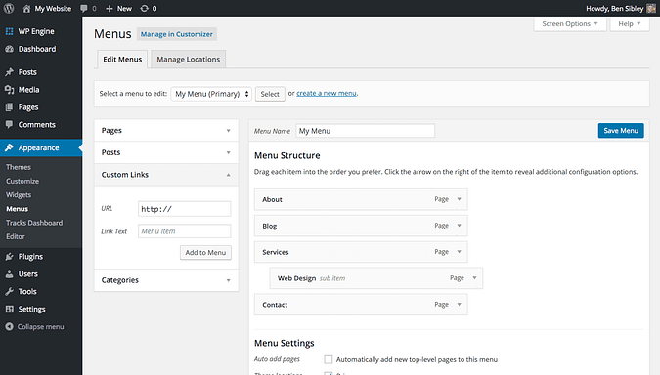Select the Blog menu item title
This screenshot has width=660, height=375.
click(270, 226)
